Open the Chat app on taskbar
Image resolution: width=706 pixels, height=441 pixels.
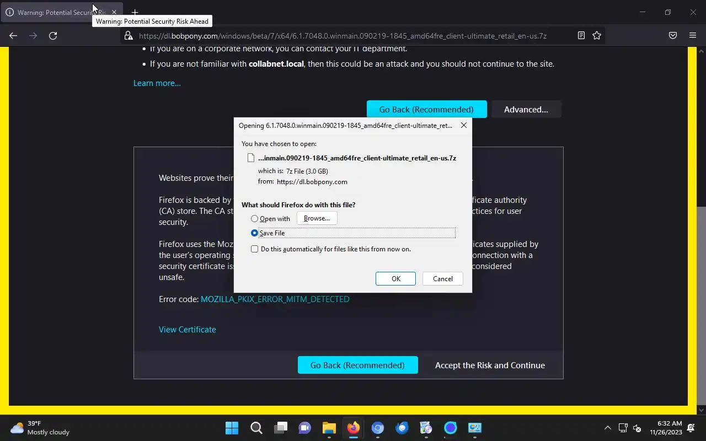pos(305,428)
